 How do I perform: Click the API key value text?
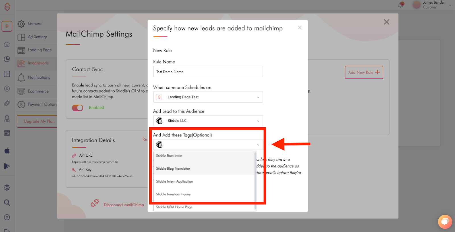click(102, 176)
